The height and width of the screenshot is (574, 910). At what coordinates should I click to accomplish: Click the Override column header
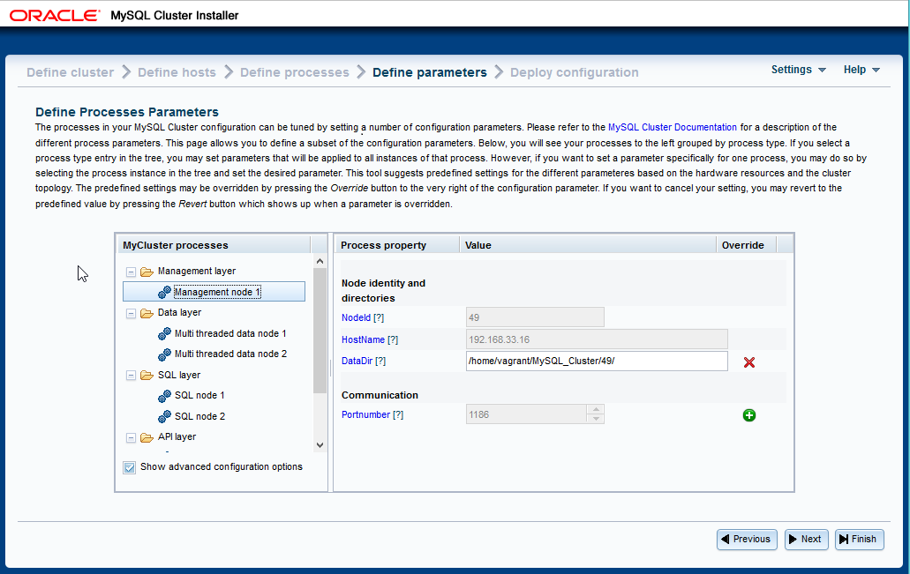pos(747,245)
